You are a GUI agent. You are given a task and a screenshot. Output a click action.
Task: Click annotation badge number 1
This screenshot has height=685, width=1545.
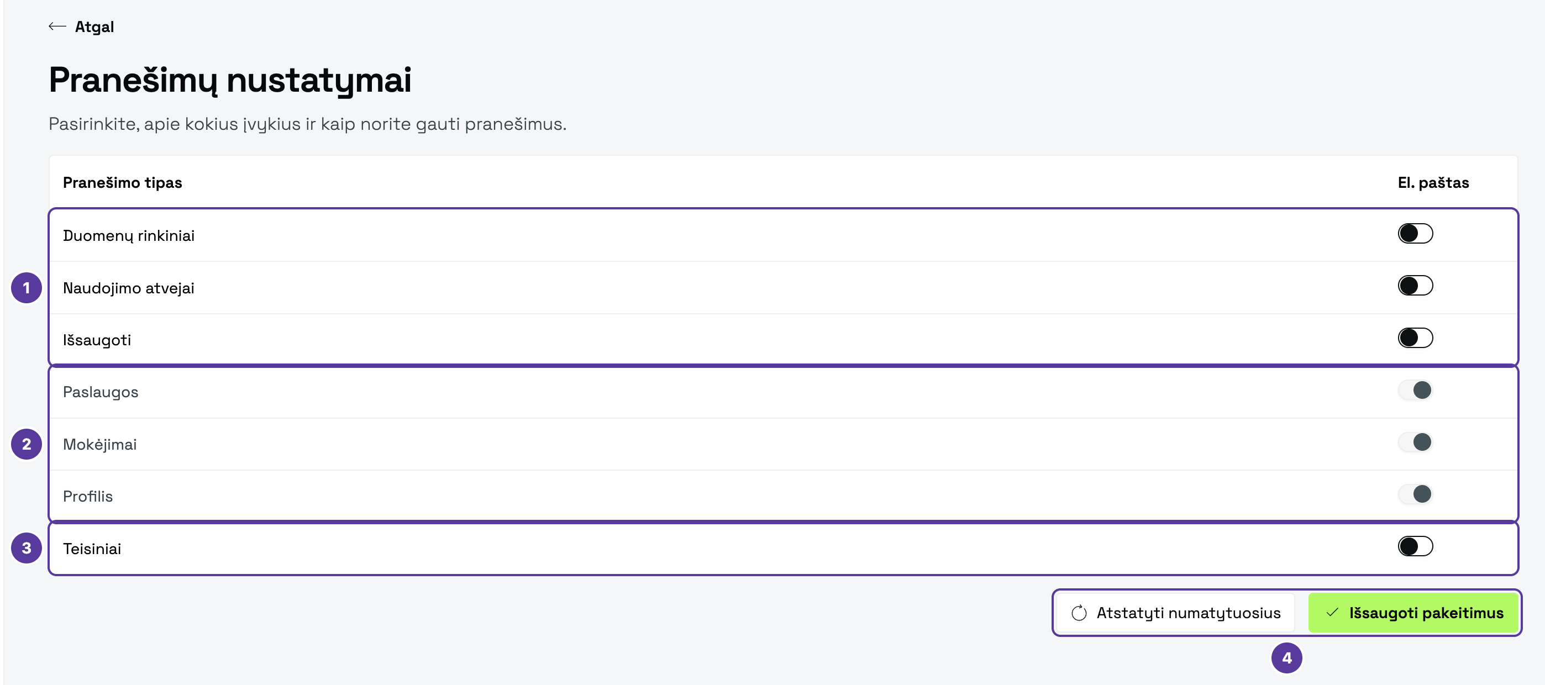pos(27,288)
